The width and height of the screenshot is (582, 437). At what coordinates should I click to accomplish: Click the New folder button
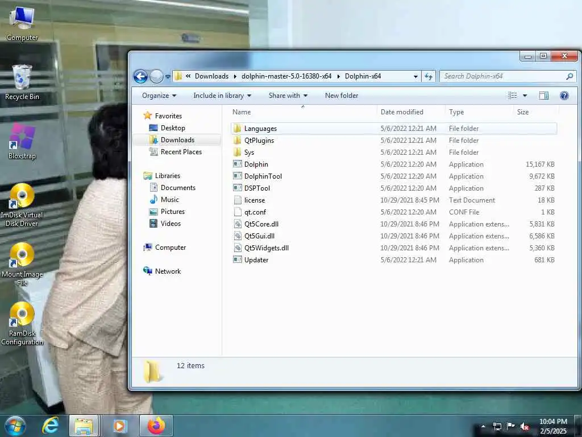[342, 96]
